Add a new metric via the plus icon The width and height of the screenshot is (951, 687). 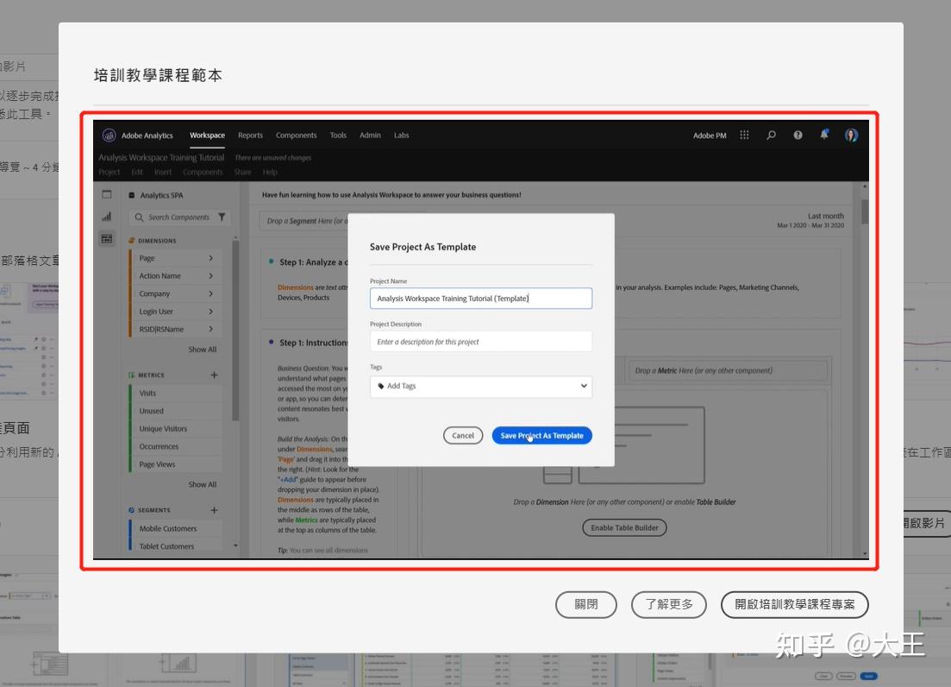click(212, 375)
